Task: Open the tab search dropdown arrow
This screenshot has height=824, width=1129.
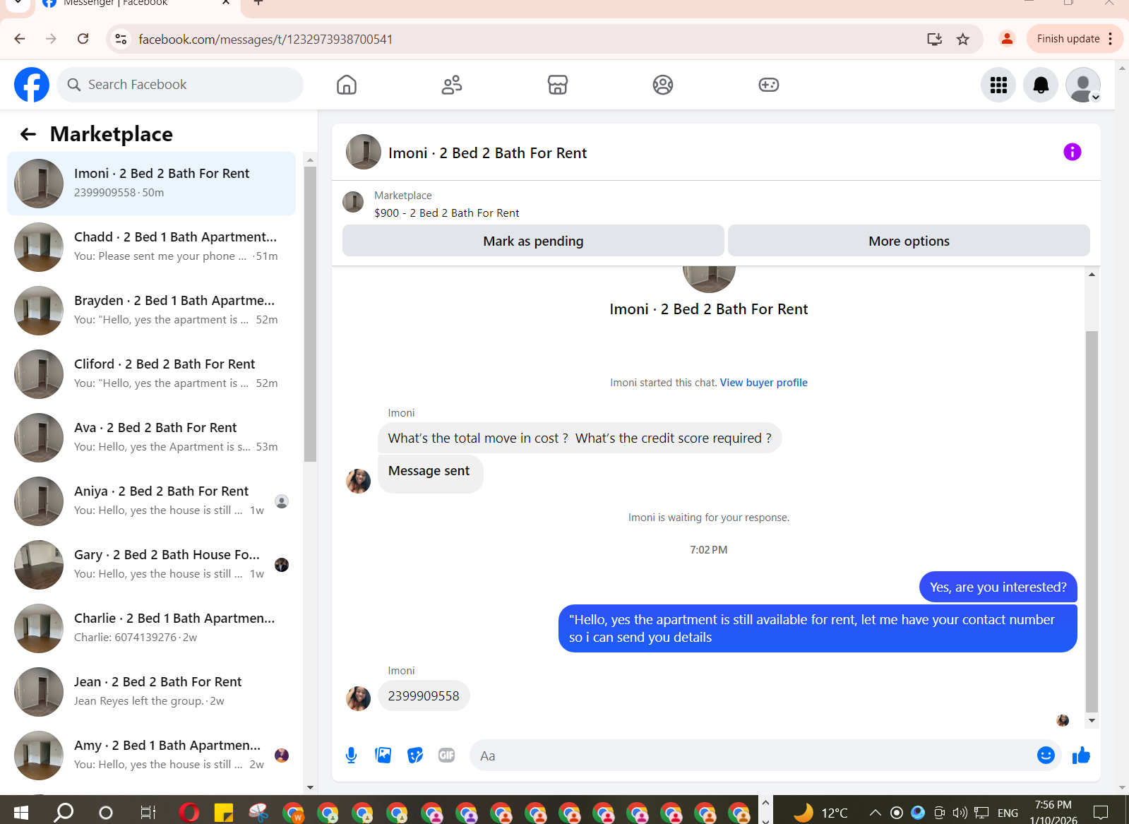Action: (x=18, y=3)
